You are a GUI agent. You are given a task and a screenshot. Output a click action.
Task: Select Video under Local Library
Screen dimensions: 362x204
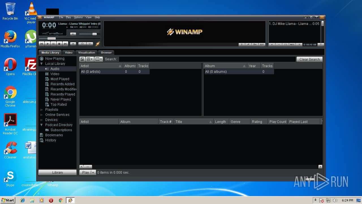[x=55, y=74]
